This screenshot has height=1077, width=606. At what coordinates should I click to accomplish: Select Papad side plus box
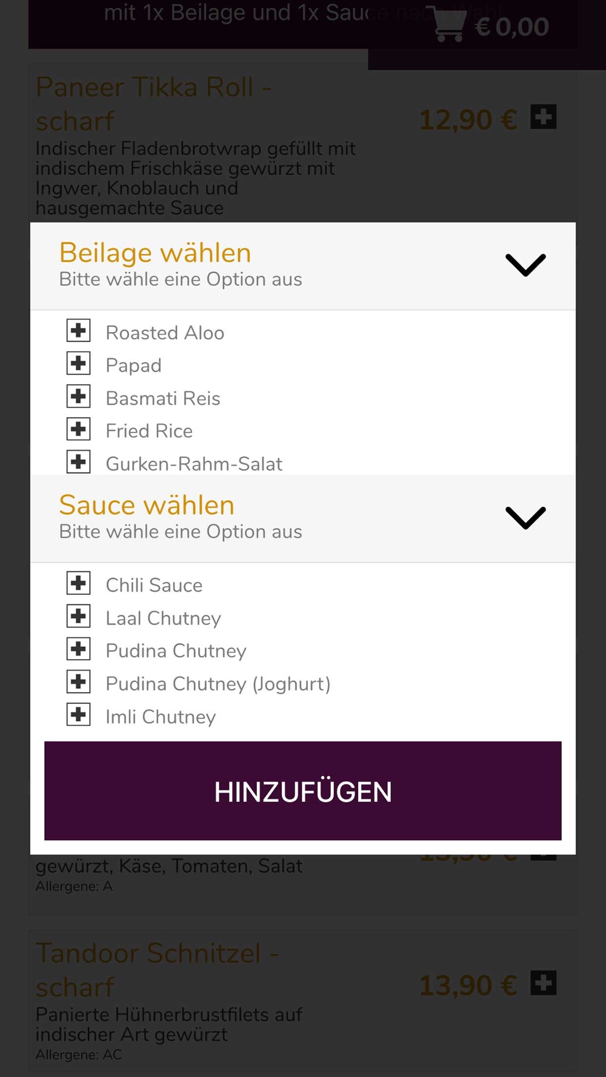pyautogui.click(x=79, y=363)
